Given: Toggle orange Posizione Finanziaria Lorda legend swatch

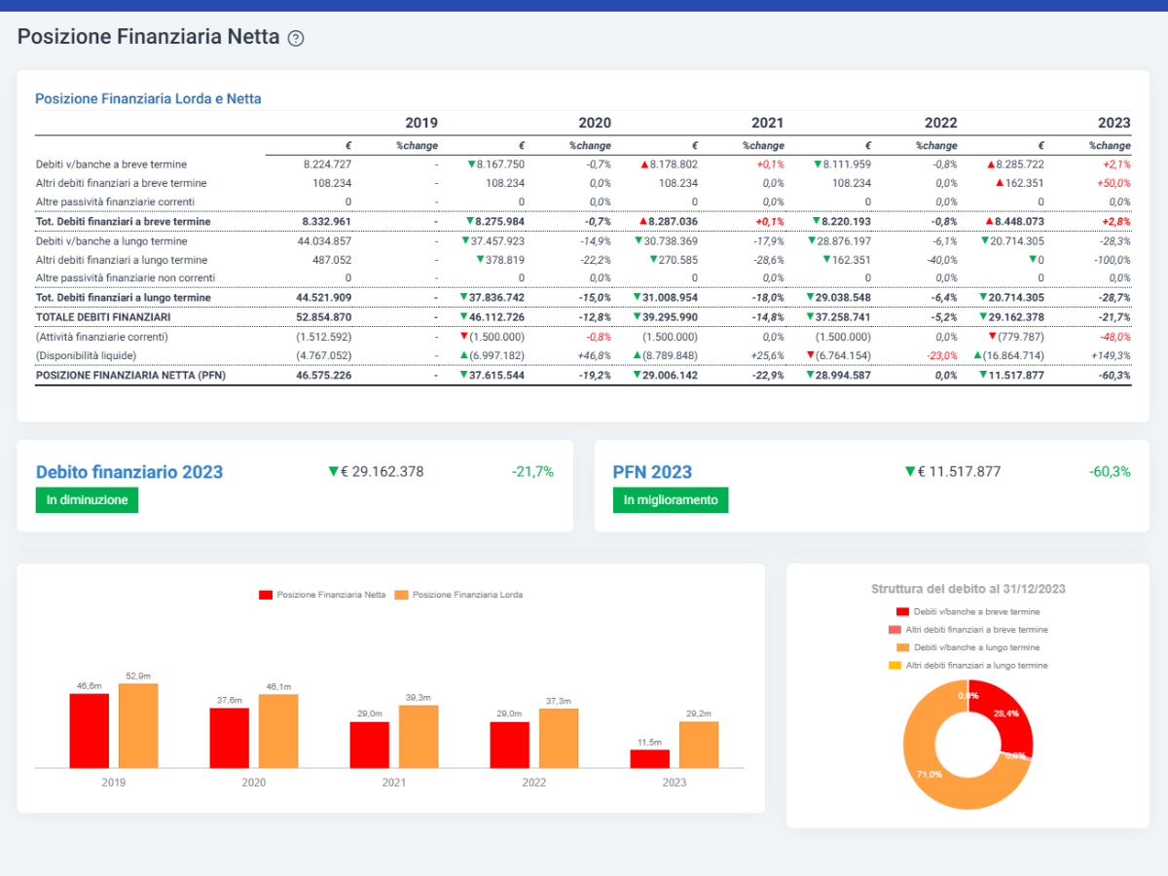Looking at the screenshot, I should click(402, 594).
